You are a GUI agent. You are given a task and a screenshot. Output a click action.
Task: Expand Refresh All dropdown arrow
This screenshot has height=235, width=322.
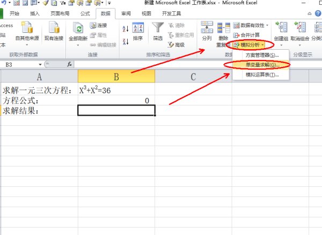(78, 45)
